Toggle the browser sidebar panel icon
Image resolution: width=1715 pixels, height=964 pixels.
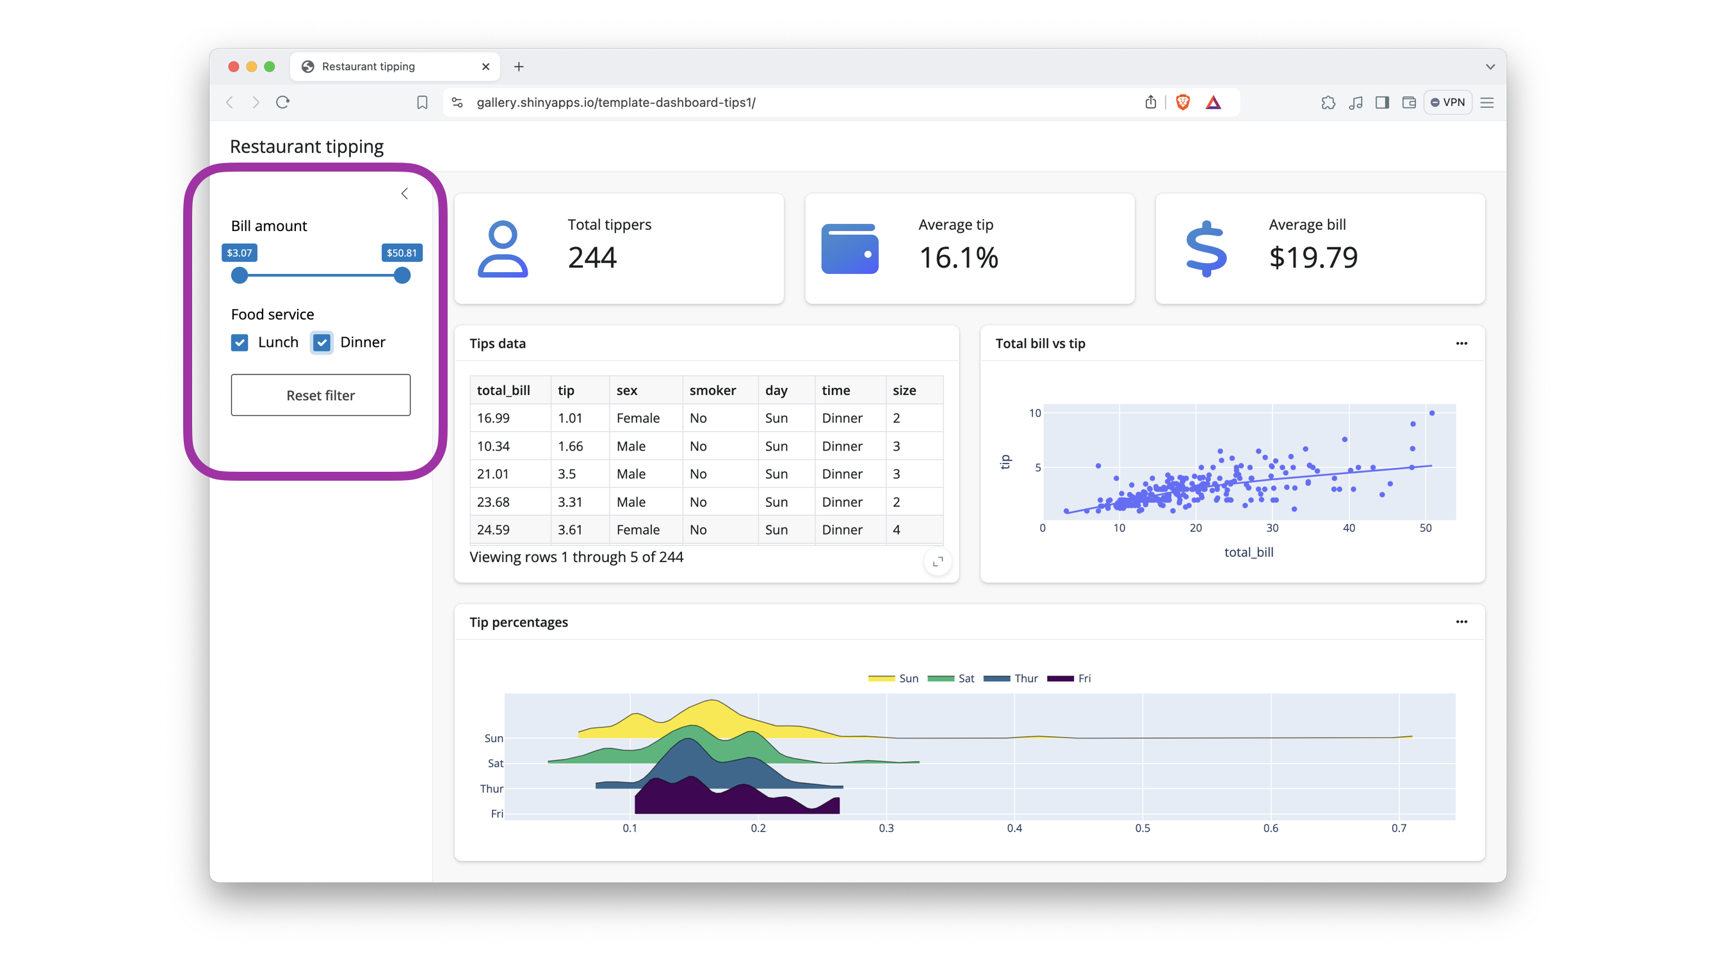coord(1382,102)
